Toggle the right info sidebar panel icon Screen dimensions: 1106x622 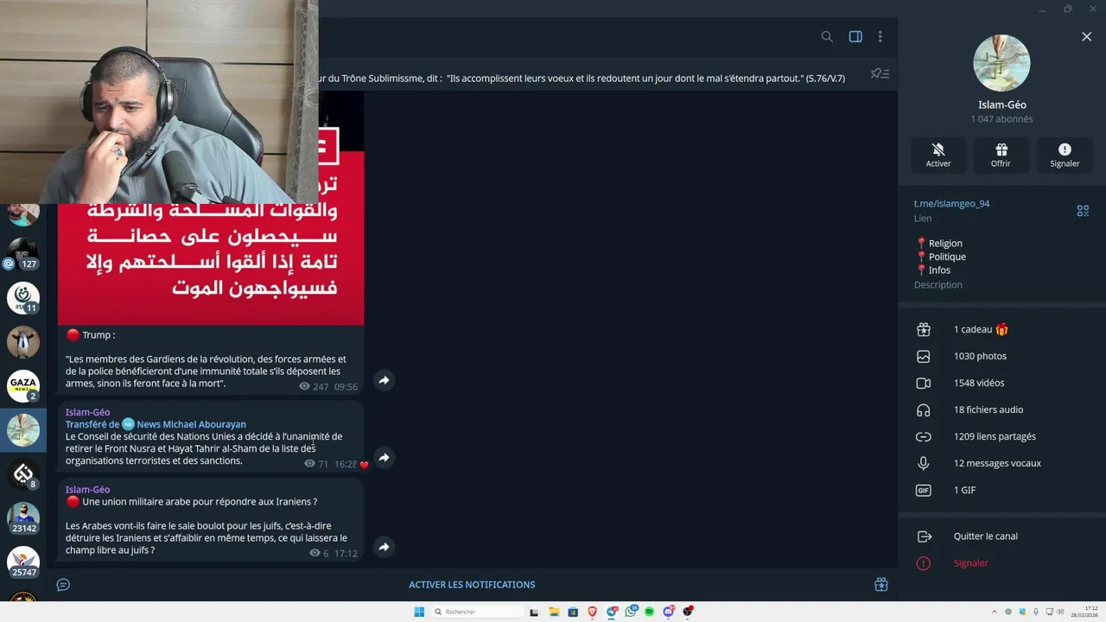pos(855,36)
